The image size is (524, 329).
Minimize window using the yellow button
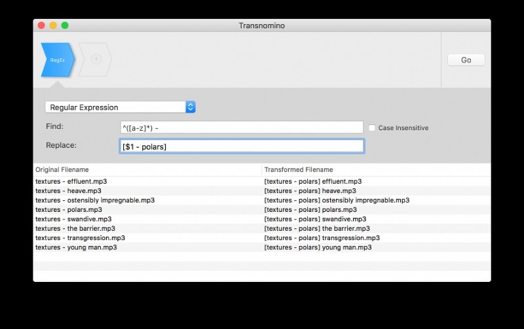[53, 26]
